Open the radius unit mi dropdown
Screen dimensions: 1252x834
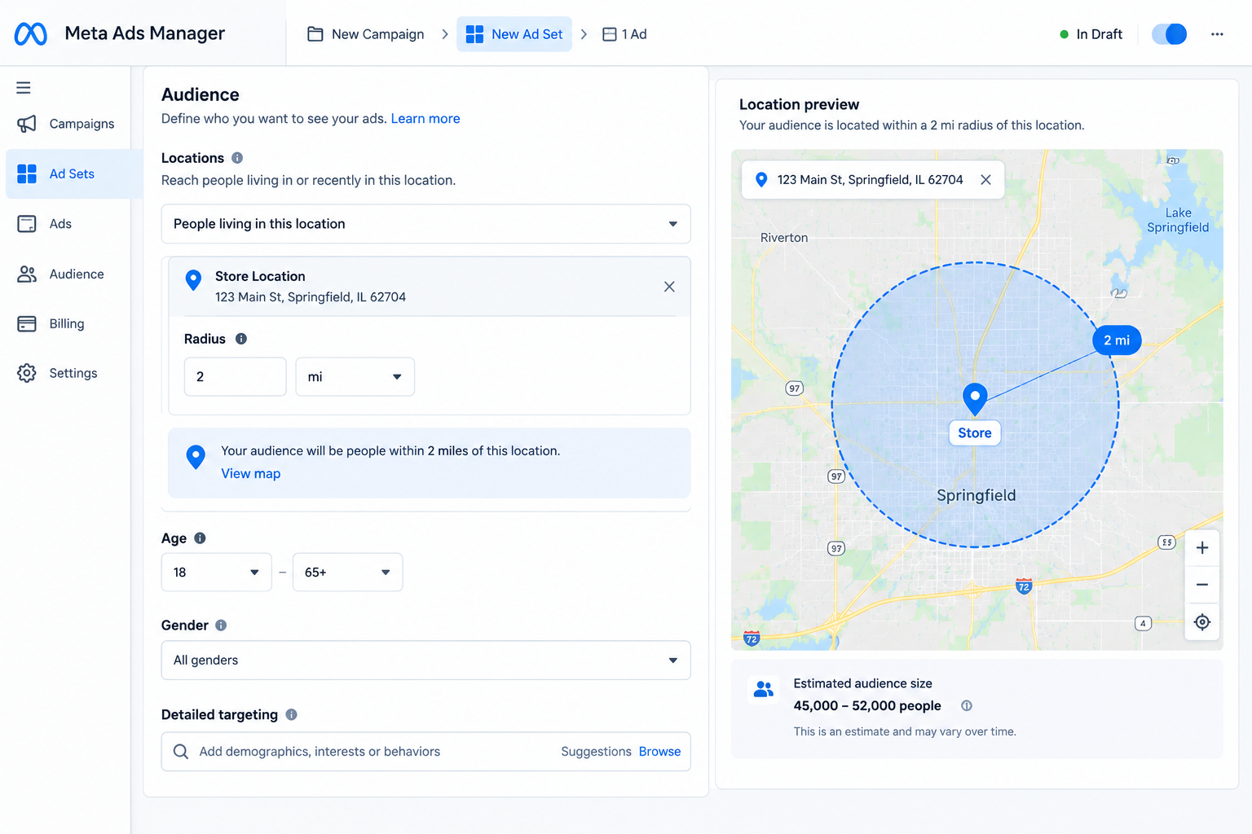355,377
